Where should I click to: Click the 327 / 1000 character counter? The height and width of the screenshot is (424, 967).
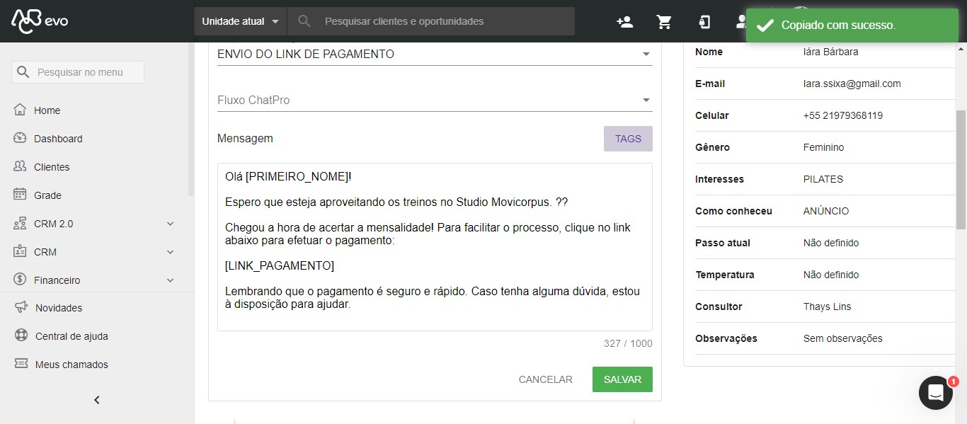point(628,343)
